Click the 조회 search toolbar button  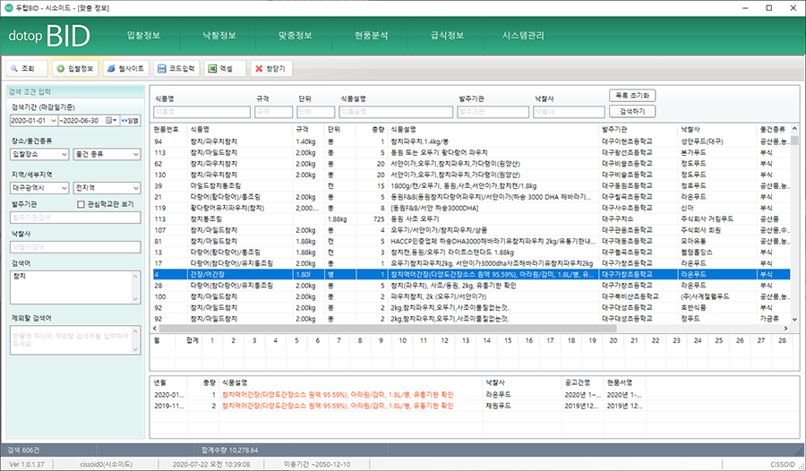pyautogui.click(x=25, y=68)
